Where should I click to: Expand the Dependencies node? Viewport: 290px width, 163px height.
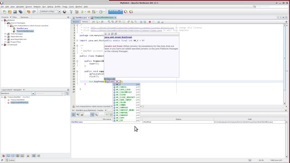click(x=5, y=37)
